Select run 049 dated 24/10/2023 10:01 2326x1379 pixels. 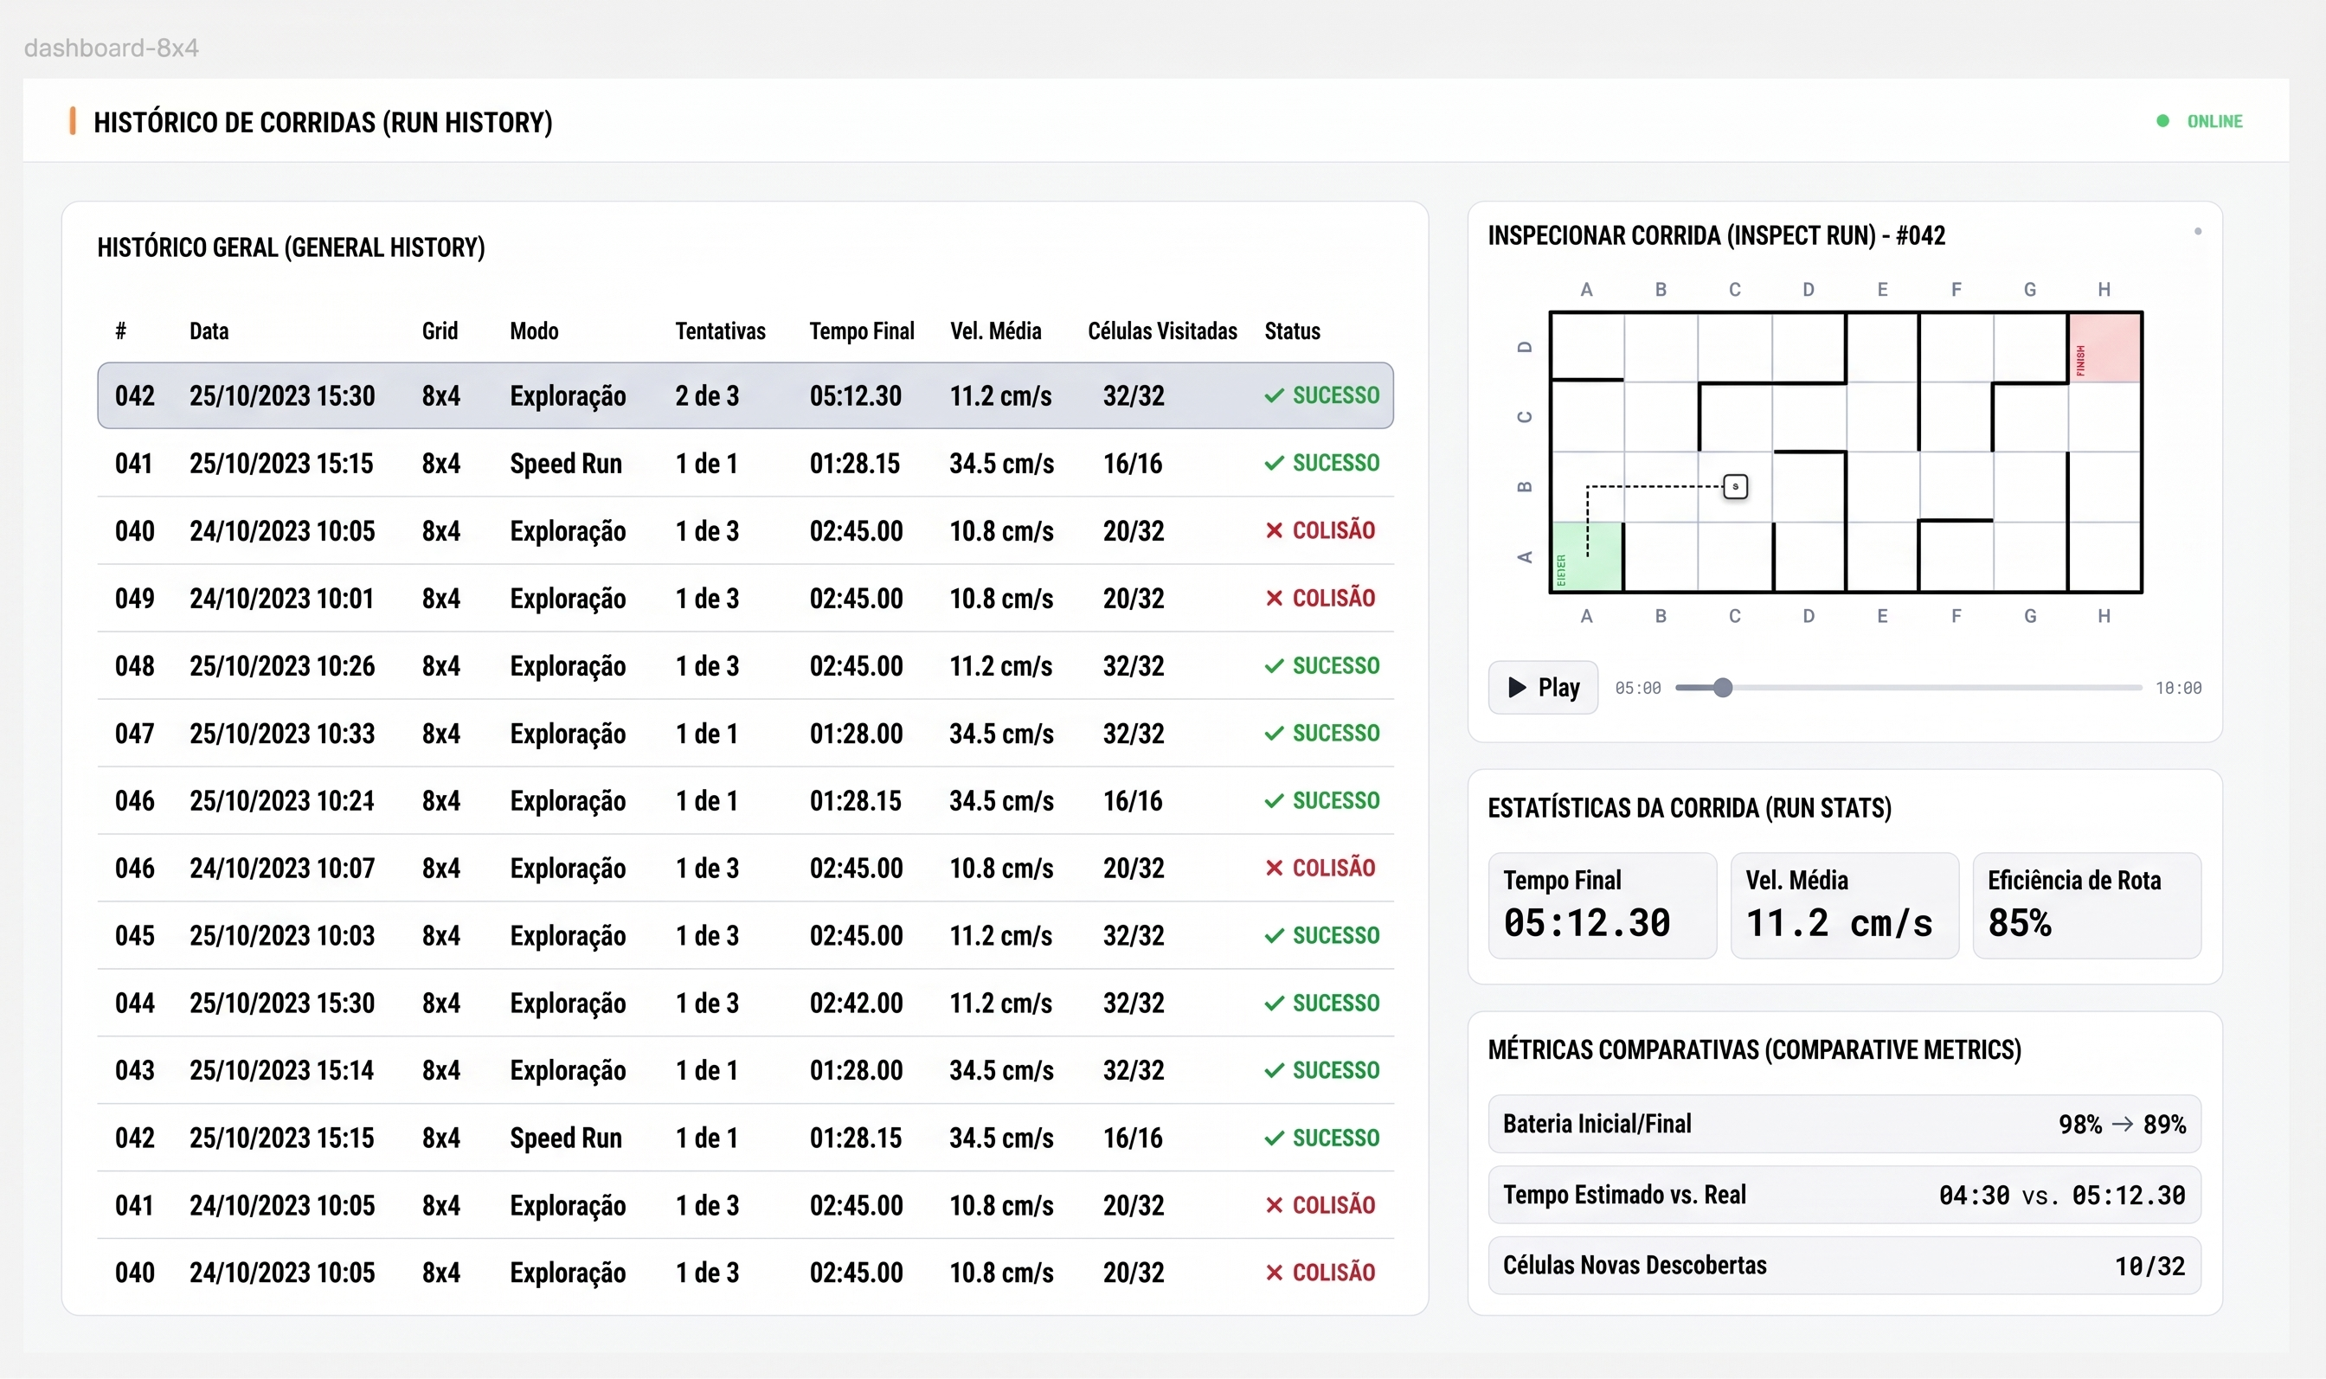coord(745,599)
